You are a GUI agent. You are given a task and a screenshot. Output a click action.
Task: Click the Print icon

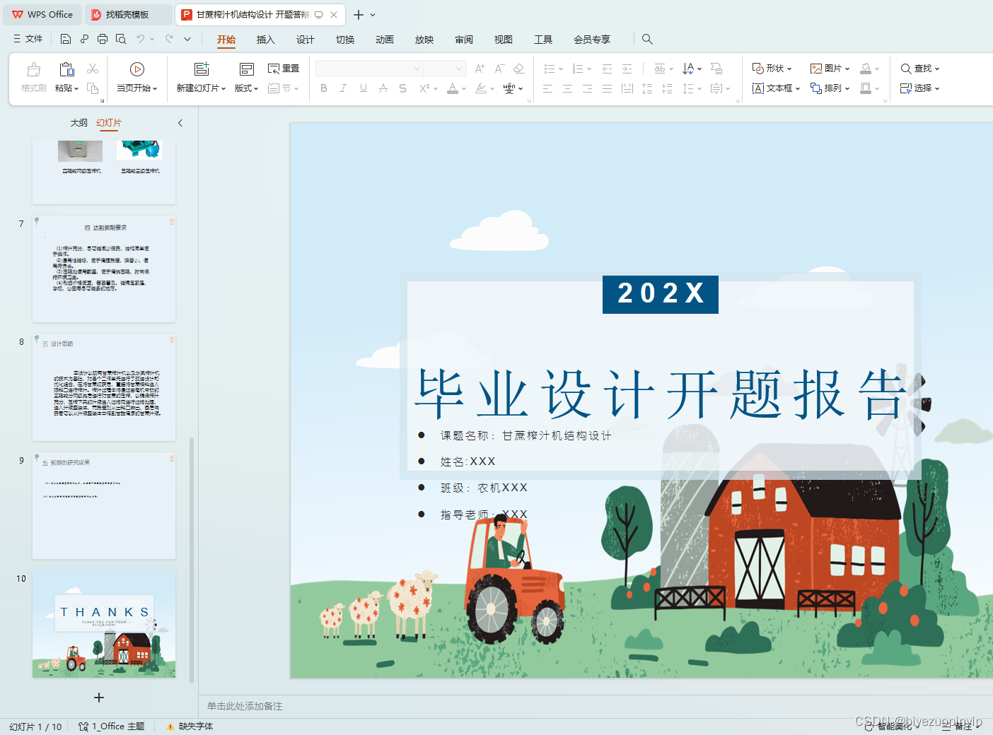[x=103, y=39]
